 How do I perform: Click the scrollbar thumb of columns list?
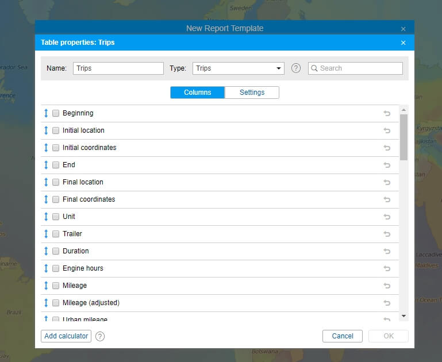[403, 137]
